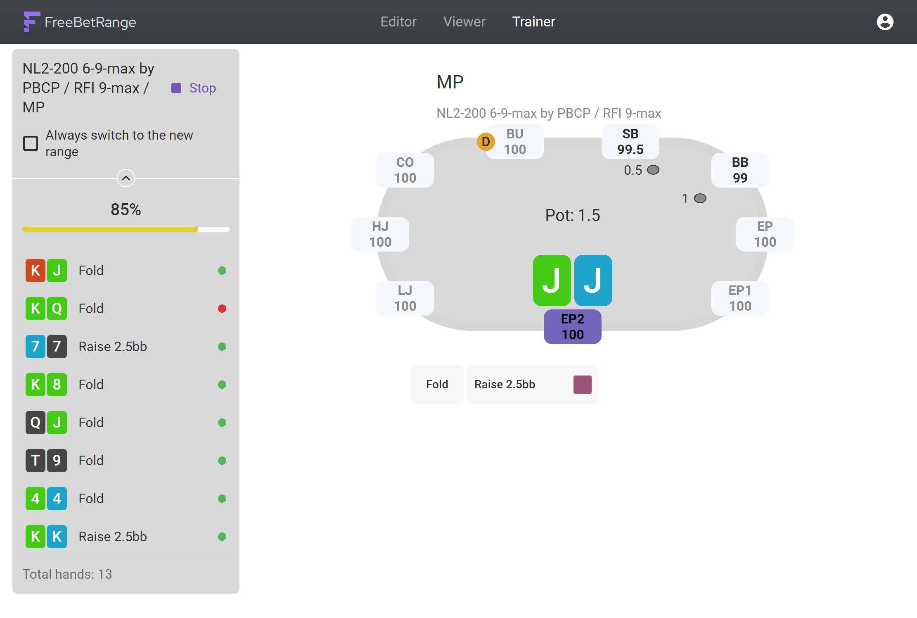The height and width of the screenshot is (618, 917).
Task: Collapse the range panel with chevron
Action: click(x=126, y=178)
